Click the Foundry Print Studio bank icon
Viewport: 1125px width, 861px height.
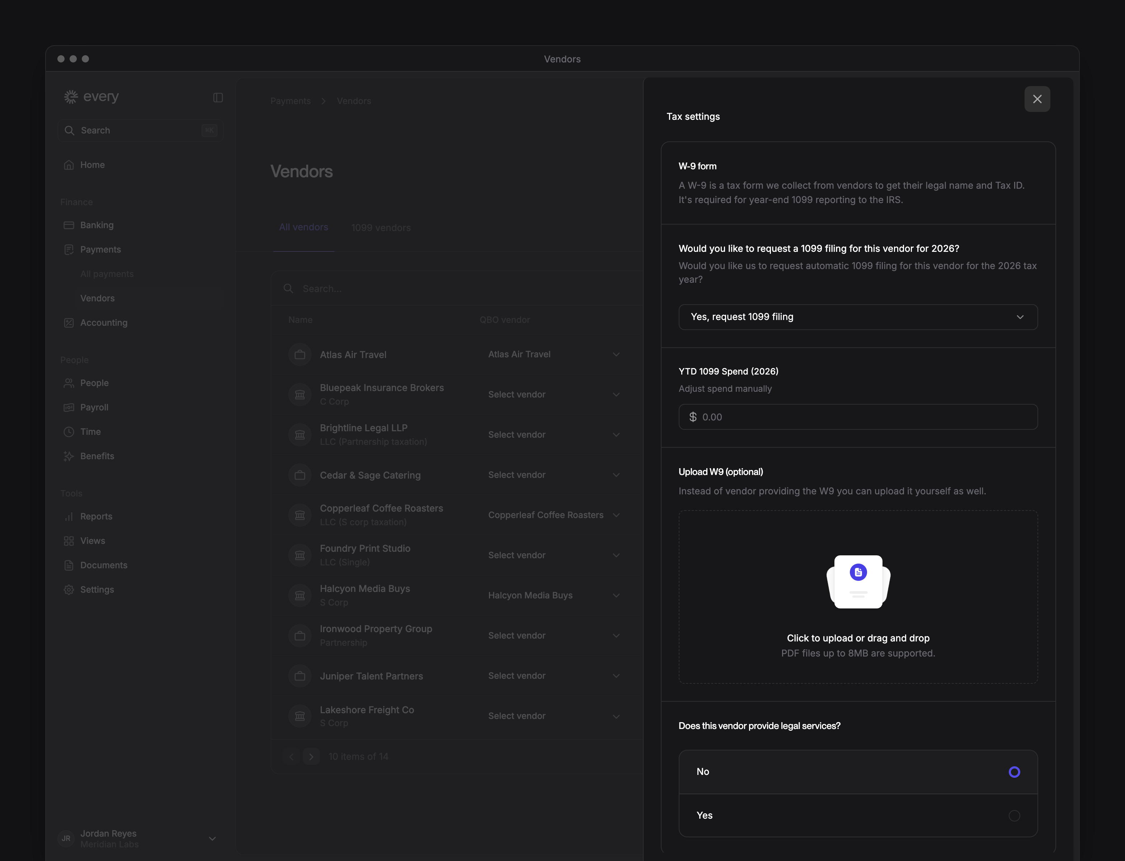[x=300, y=555]
